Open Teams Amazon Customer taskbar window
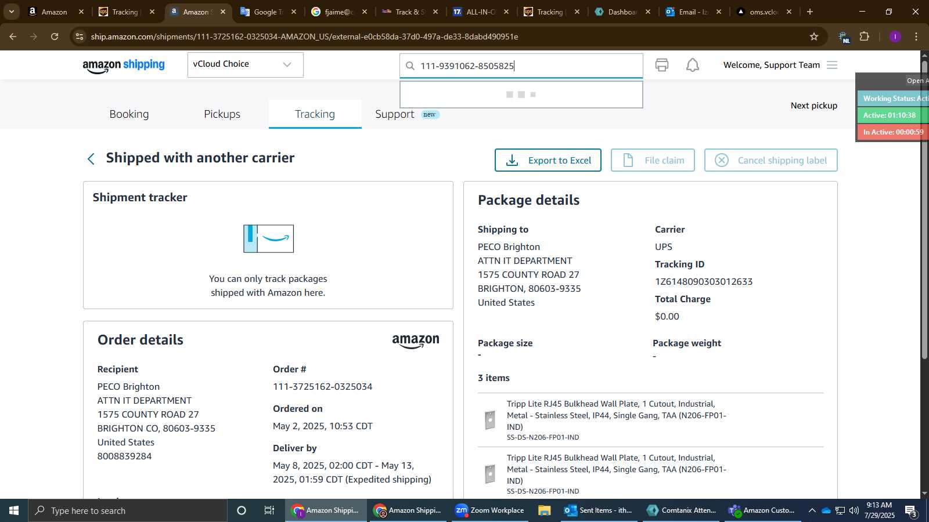Viewport: 929px width, 522px height. coord(763,510)
